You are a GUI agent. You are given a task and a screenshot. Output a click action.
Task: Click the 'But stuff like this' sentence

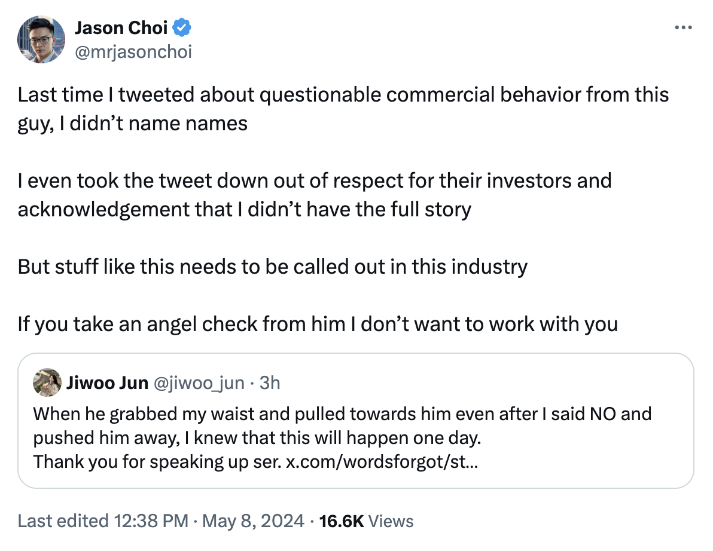(272, 267)
